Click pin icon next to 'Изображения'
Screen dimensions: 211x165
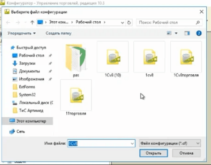50,79
